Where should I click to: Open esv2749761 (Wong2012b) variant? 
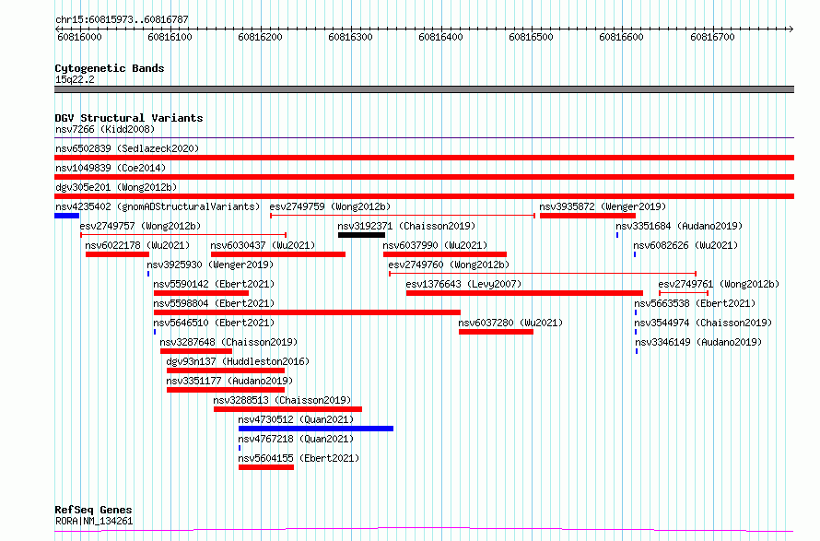[x=719, y=284]
